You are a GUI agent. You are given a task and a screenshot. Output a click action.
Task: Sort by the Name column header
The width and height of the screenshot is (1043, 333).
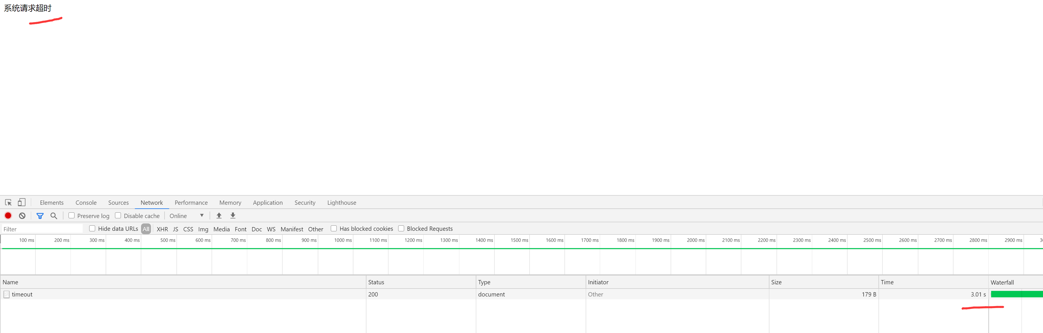tap(184, 282)
